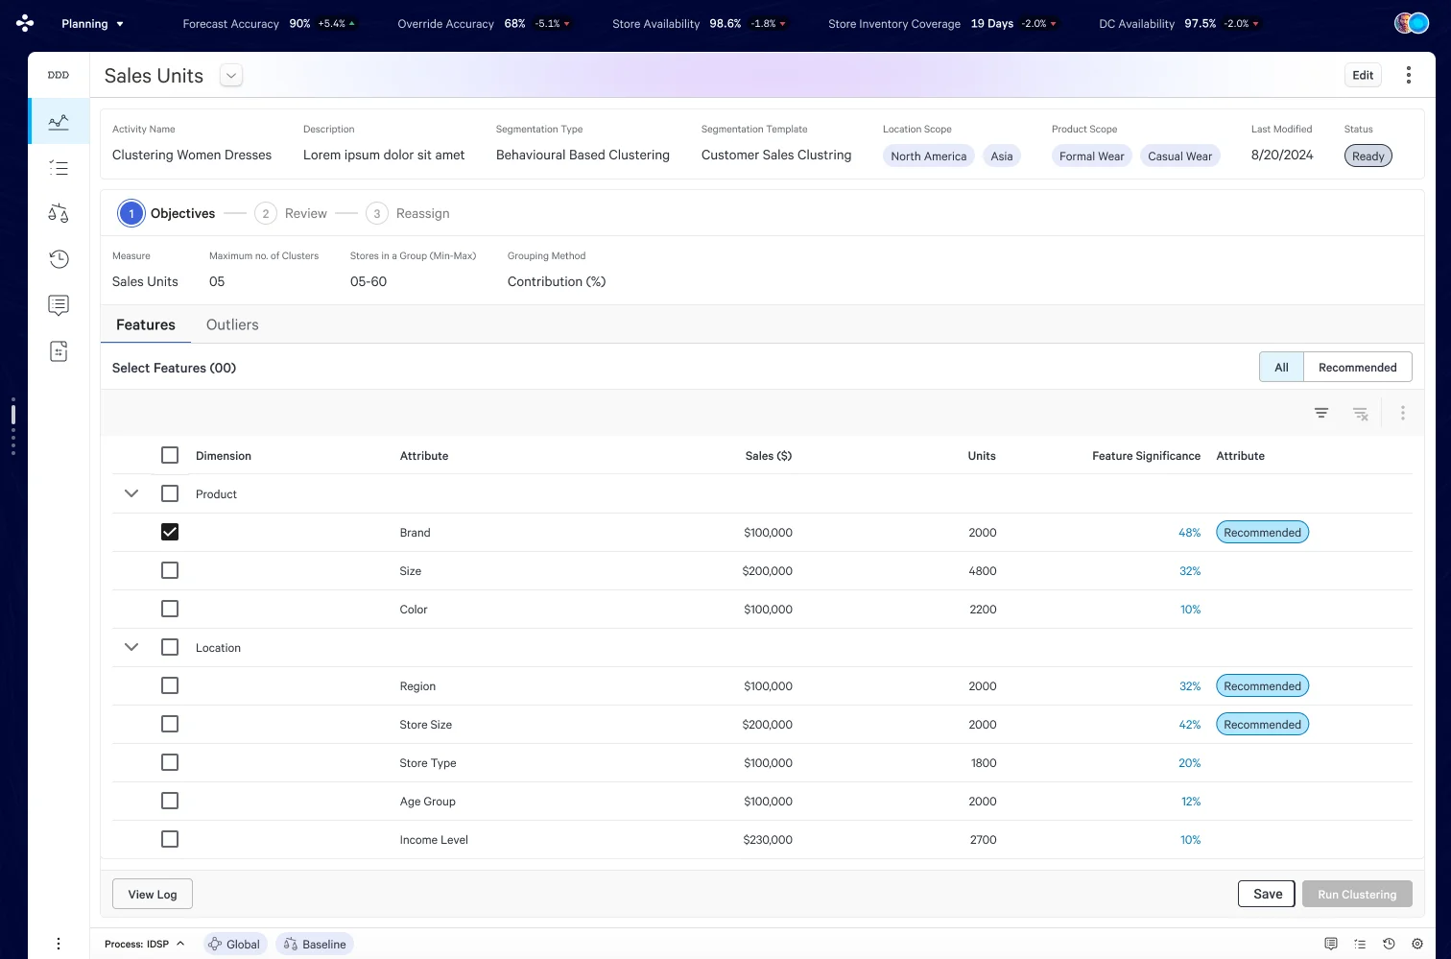Viewport: 1451px width, 959px height.
Task: Click the filter icon above the table
Action: [x=1321, y=413]
